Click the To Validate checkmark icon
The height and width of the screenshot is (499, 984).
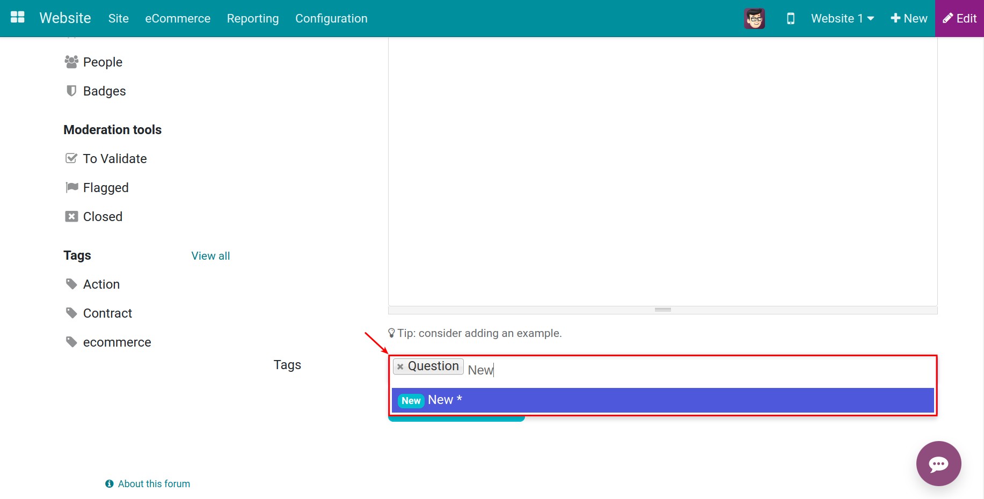click(x=71, y=158)
